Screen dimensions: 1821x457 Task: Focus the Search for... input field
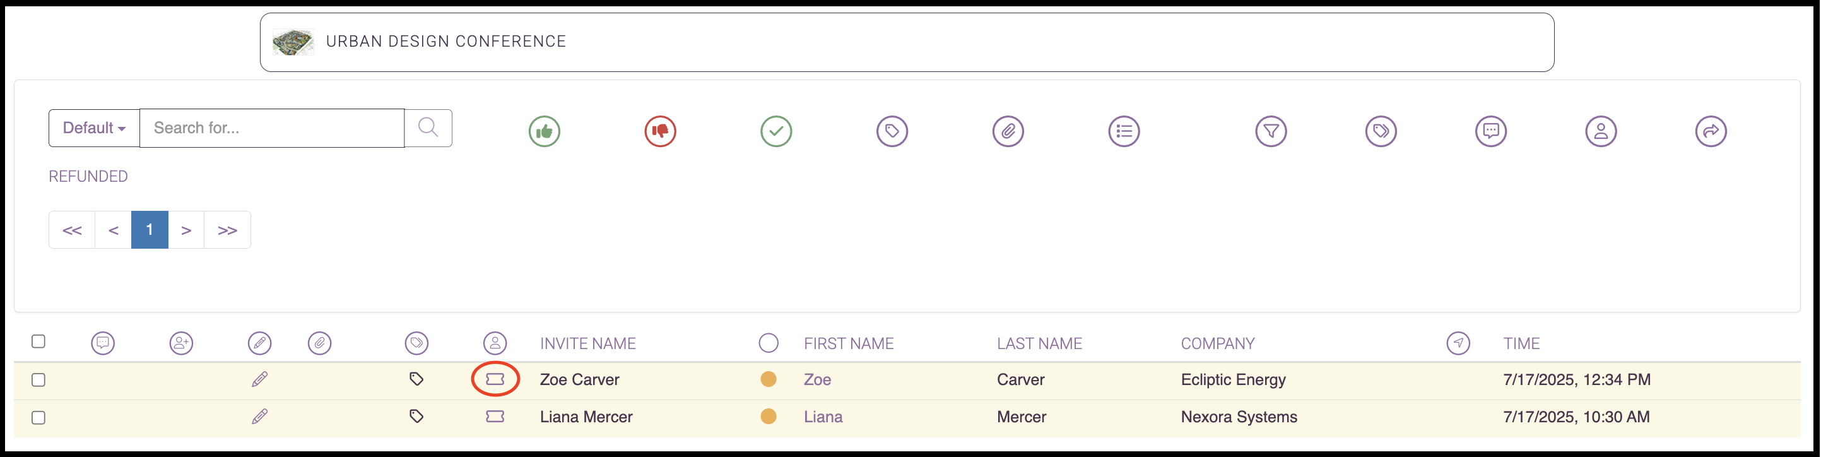click(x=272, y=128)
